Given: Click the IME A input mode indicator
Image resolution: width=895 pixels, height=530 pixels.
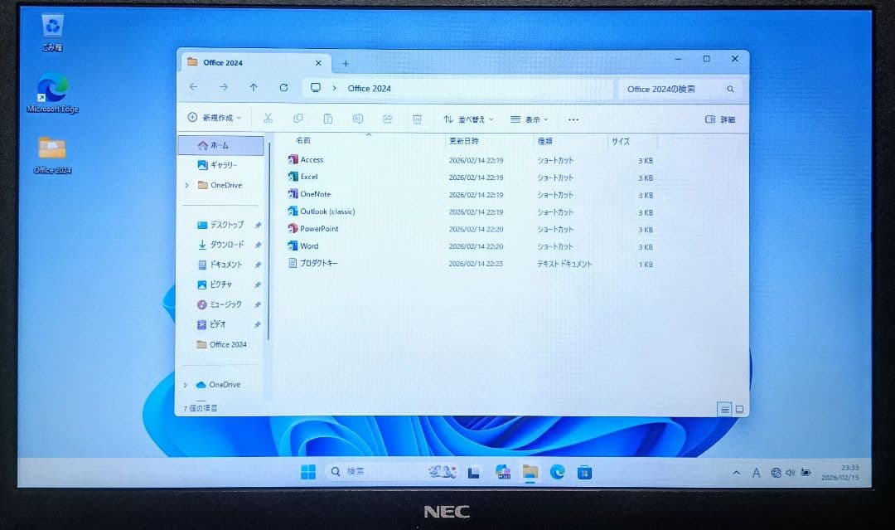Looking at the screenshot, I should click(x=757, y=473).
